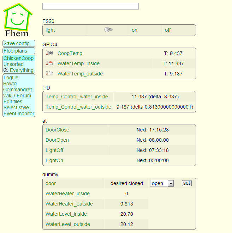Image resolution: width=232 pixels, height=233 pixels.
Task: Turn the light on
Action: [x=135, y=30]
